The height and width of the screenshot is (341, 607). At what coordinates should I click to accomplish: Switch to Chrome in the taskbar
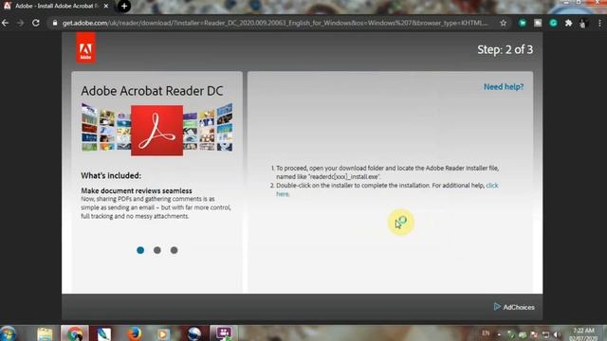click(x=74, y=333)
